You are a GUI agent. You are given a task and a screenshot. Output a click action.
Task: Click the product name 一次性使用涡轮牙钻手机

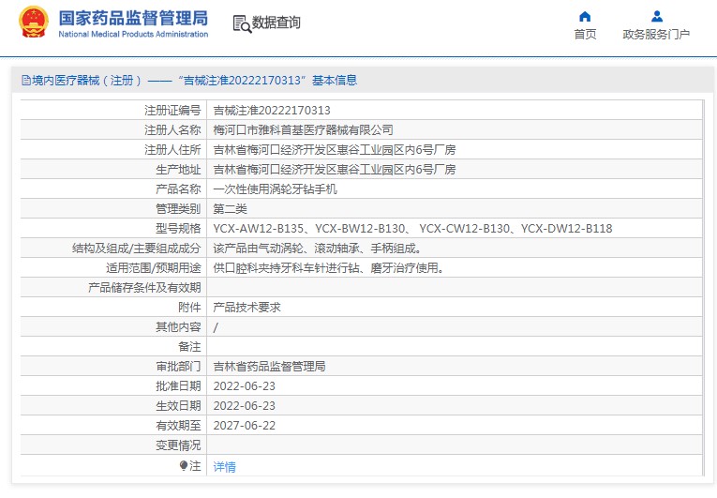point(275,189)
